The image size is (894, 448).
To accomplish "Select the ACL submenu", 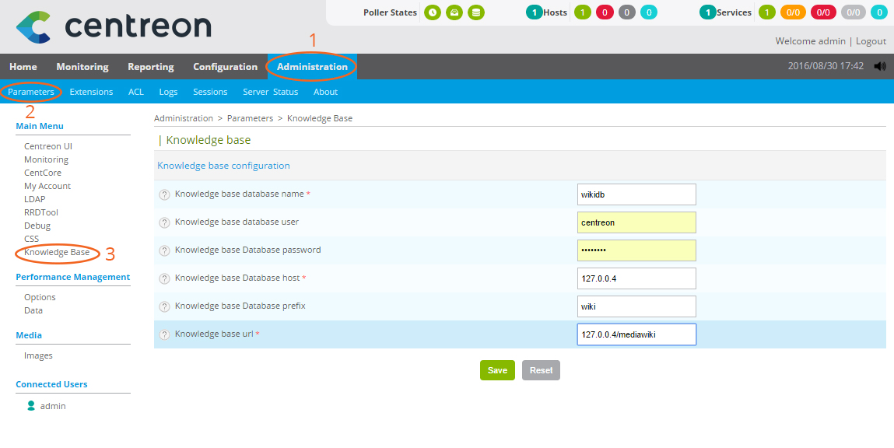I will tap(135, 92).
